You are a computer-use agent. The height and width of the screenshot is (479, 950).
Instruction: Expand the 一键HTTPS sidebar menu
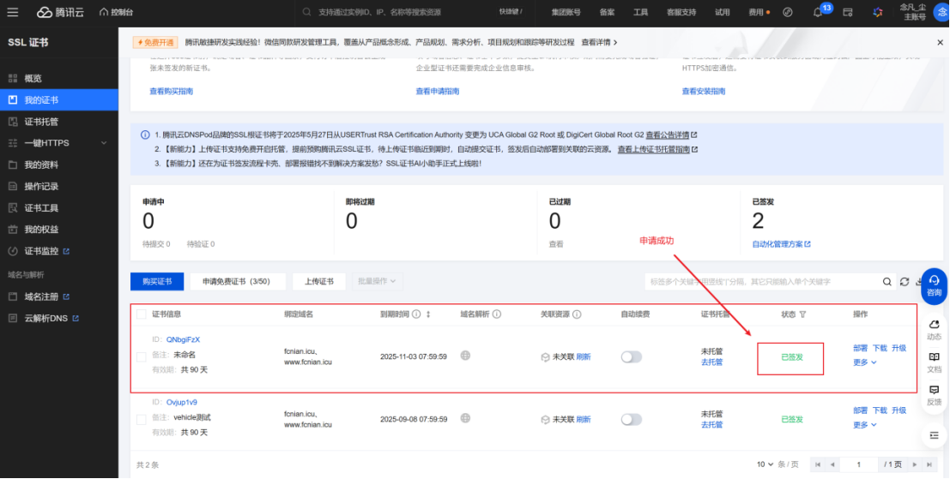pyautogui.click(x=58, y=143)
